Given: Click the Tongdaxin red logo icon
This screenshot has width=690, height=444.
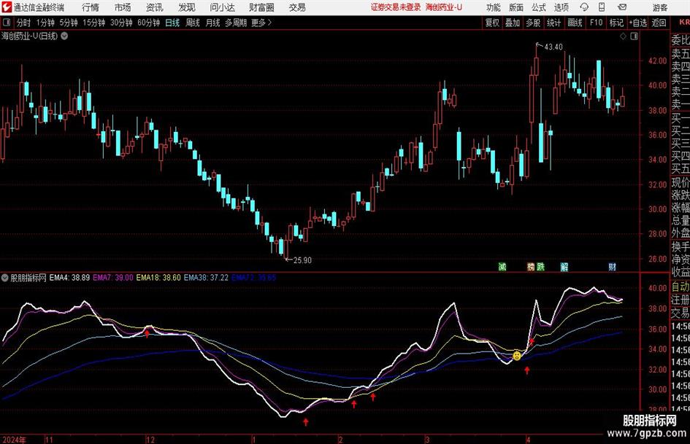Looking at the screenshot, I should (x=6, y=7).
